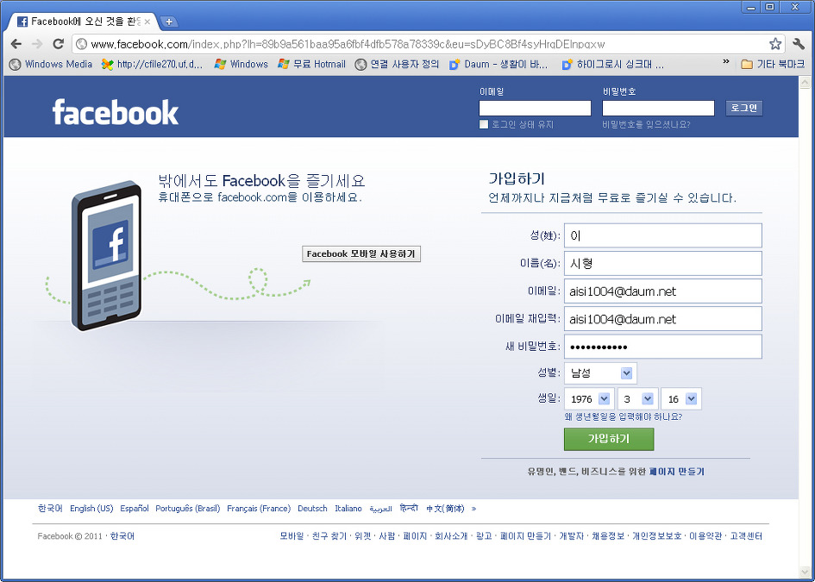Viewport: 815px width, 582px height.
Task: Open the birth day dropdown showing 16
Action: point(681,399)
